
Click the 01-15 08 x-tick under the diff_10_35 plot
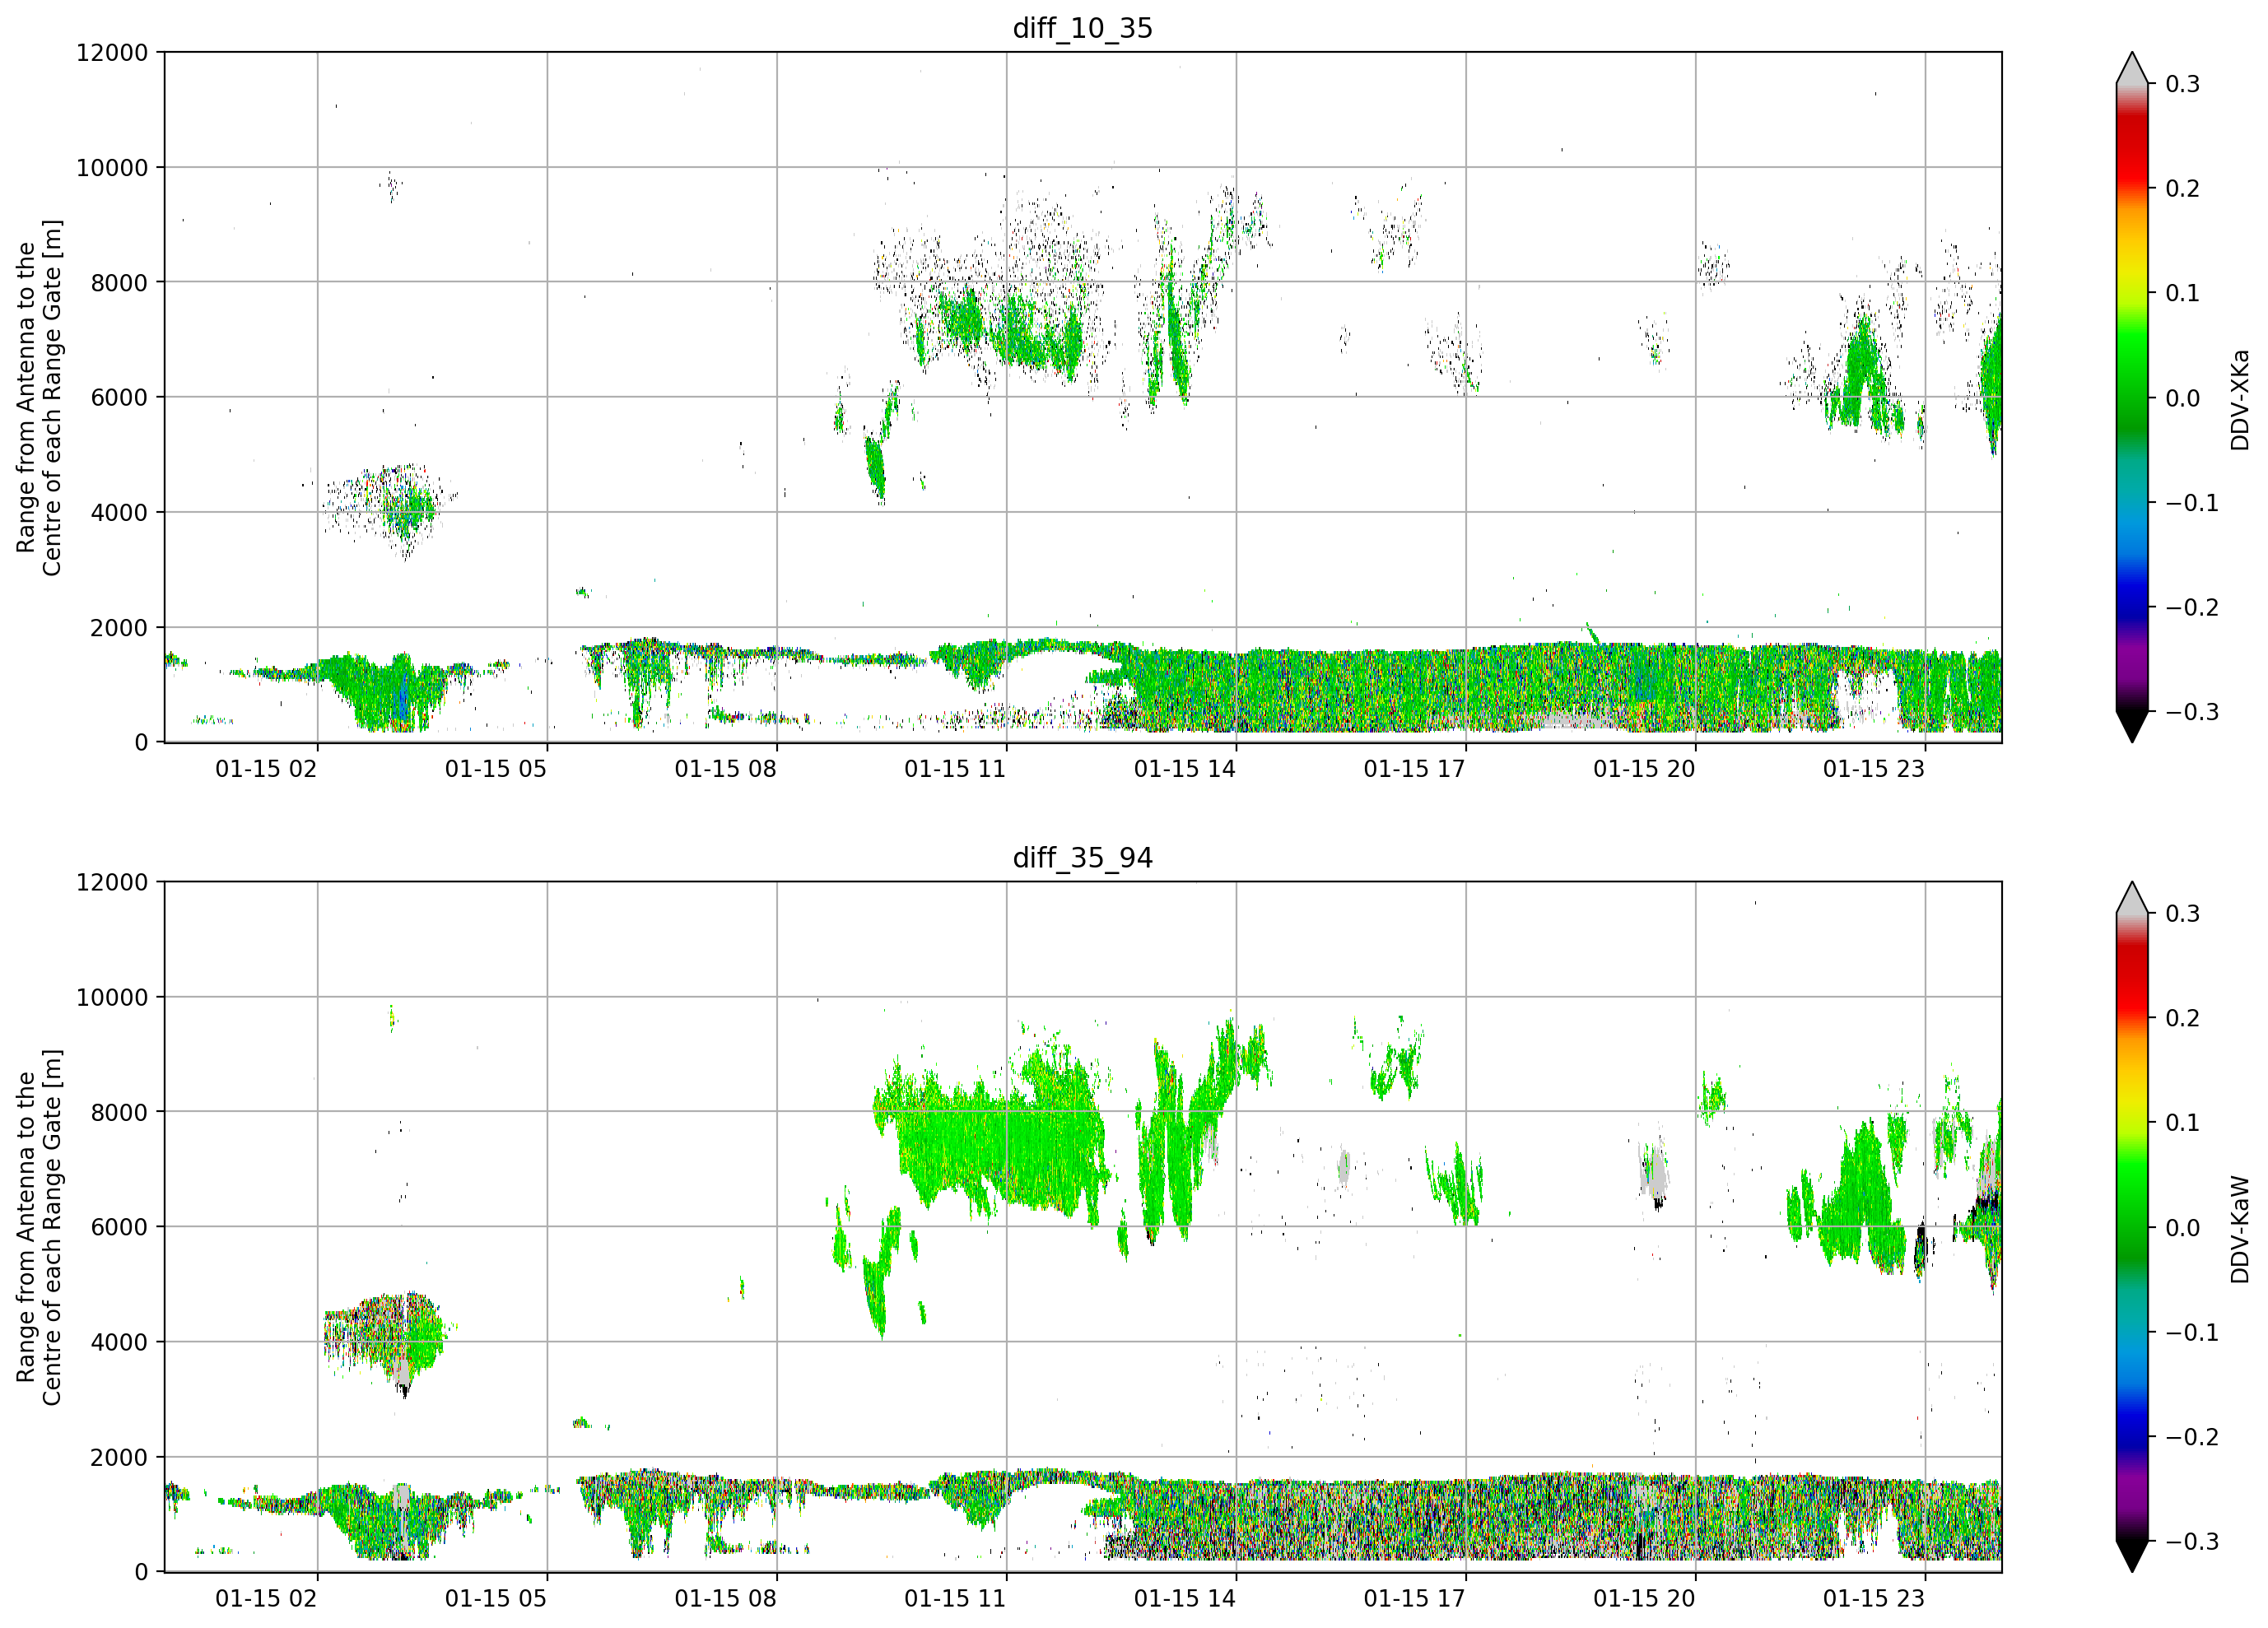[x=725, y=769]
